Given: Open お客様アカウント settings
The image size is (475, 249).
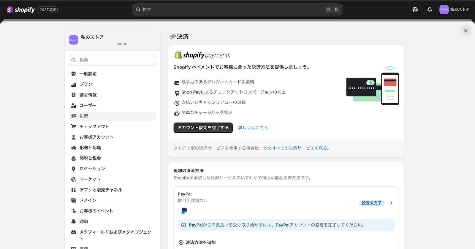Looking at the screenshot, I should (113, 137).
